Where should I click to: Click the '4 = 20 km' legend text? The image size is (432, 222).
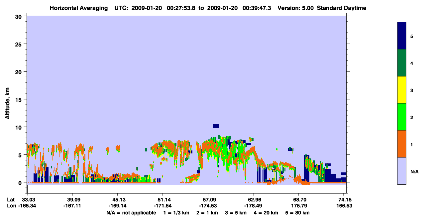pos(266,213)
